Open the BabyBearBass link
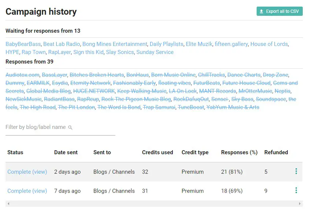309x213 pixels. 23,44
